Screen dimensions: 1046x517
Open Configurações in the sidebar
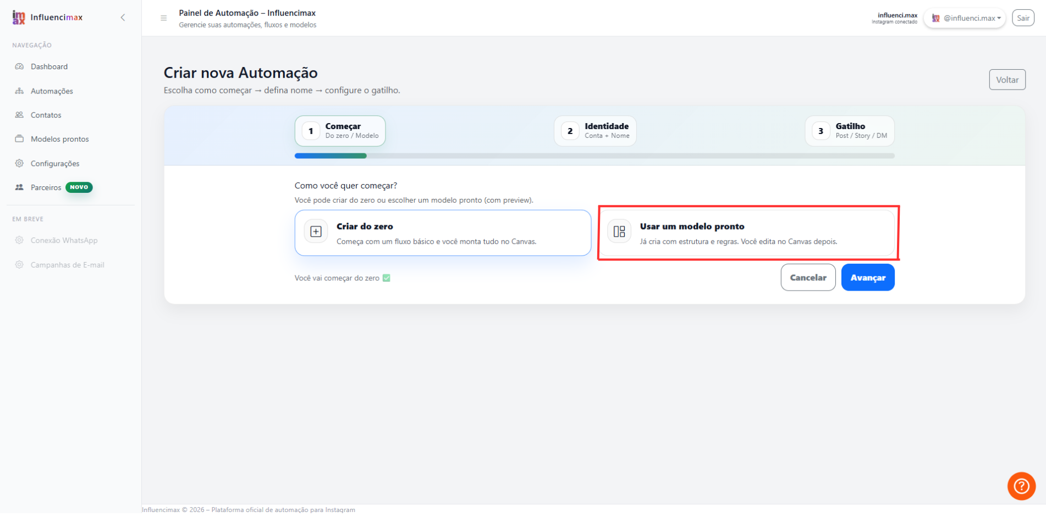click(55, 164)
